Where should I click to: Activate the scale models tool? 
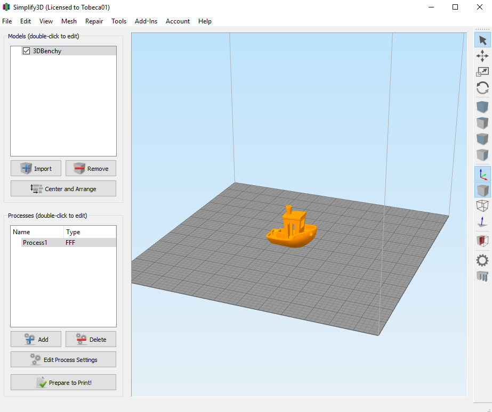coord(482,72)
